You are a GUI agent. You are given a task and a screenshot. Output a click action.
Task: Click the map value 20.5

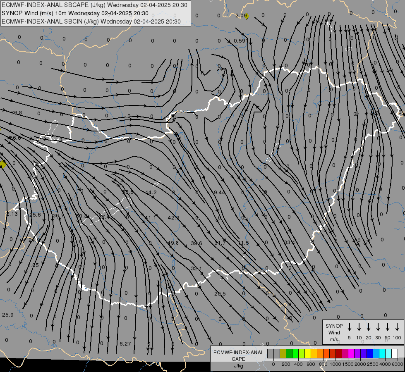point(220,293)
